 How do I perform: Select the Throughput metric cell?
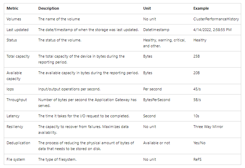click(x=17, y=100)
